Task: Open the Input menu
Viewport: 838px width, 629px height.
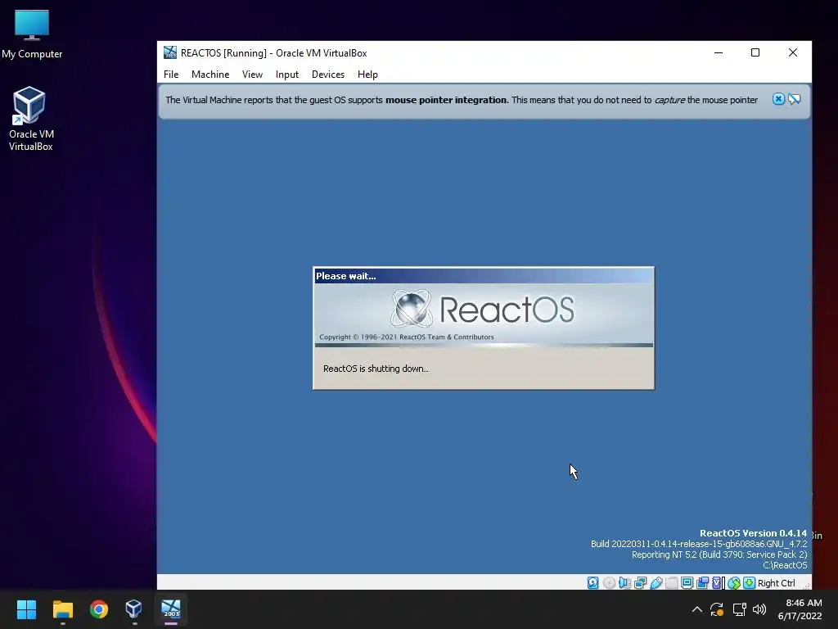Action: click(287, 75)
